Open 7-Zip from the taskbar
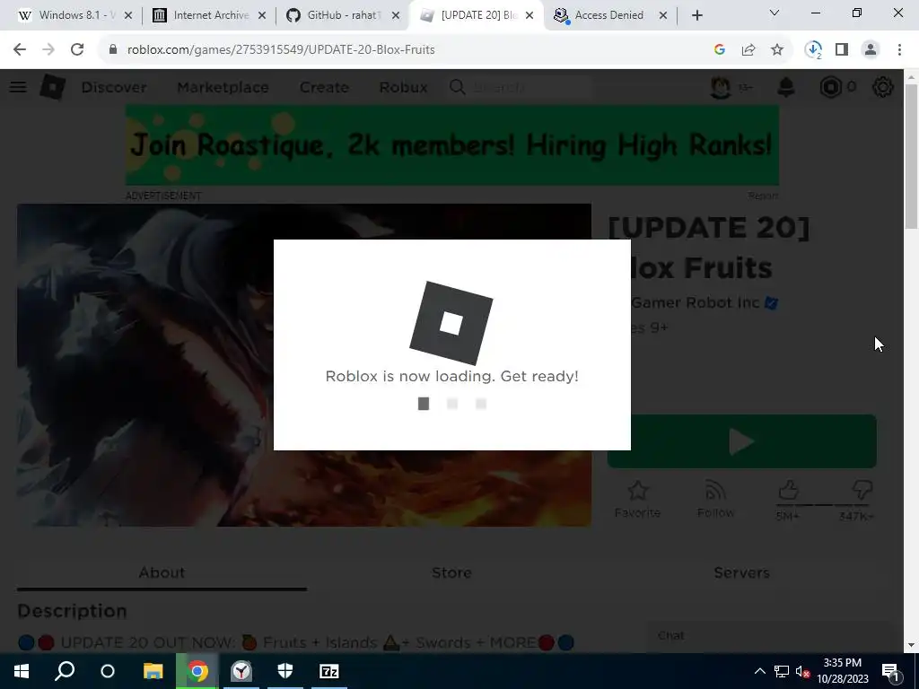Screen dimensions: 919x689 (x=328, y=671)
